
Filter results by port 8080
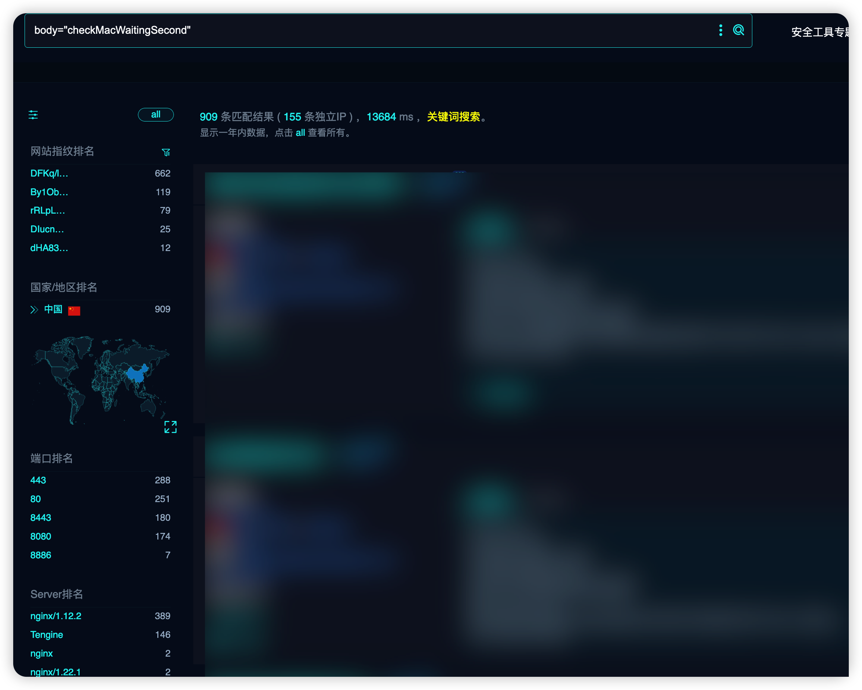[40, 536]
